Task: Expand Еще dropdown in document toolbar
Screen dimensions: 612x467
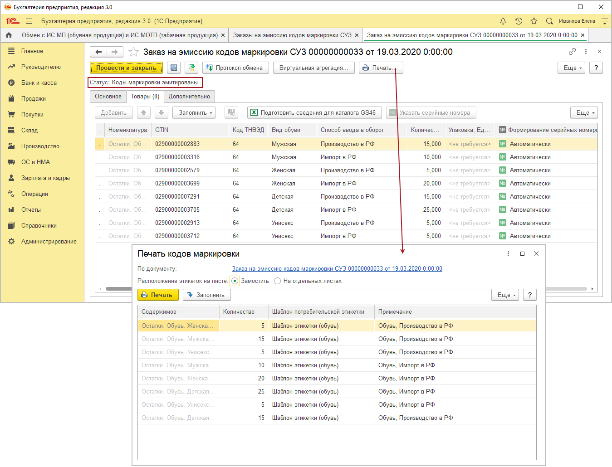Action: click(x=571, y=68)
